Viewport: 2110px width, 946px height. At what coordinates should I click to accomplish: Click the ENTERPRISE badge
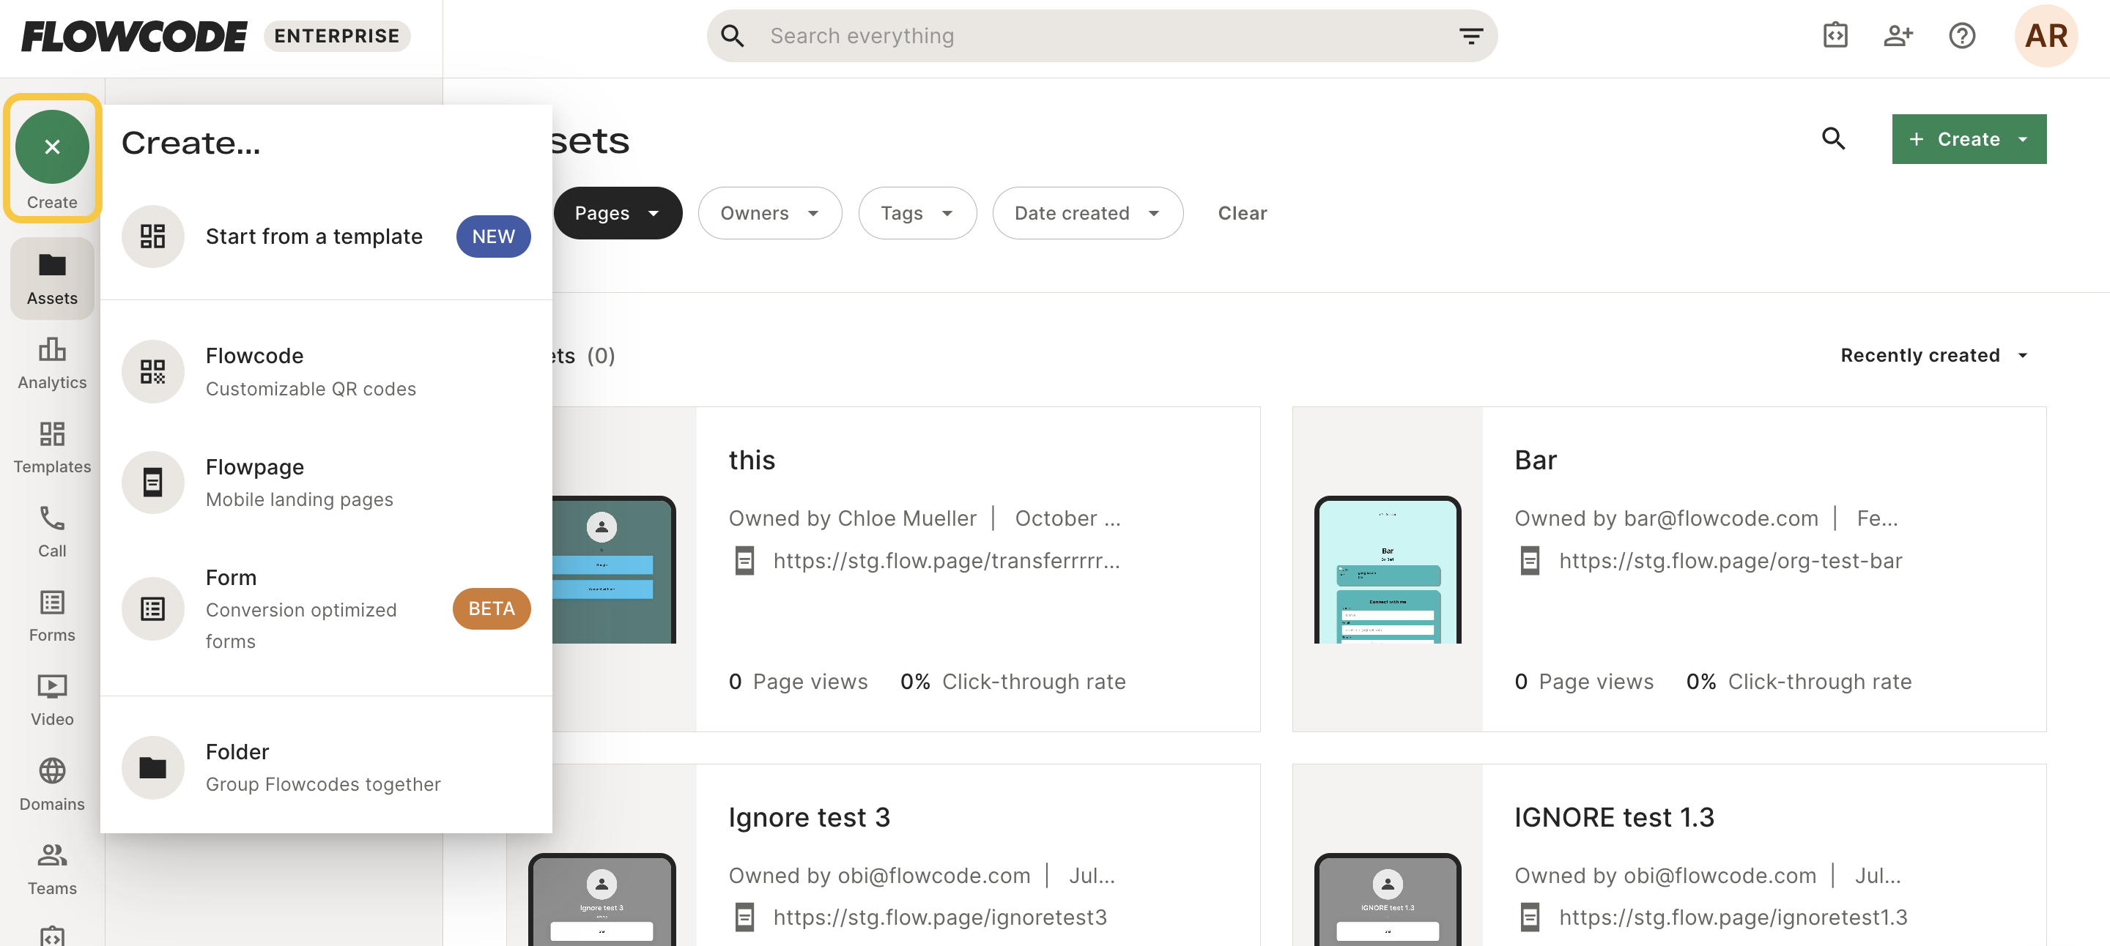337,36
